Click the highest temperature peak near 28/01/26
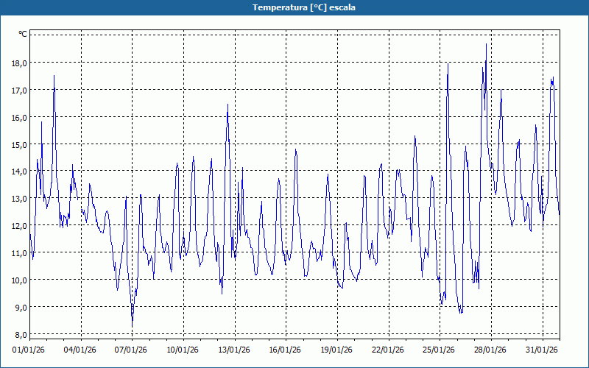The height and width of the screenshot is (368, 589). pos(486,44)
